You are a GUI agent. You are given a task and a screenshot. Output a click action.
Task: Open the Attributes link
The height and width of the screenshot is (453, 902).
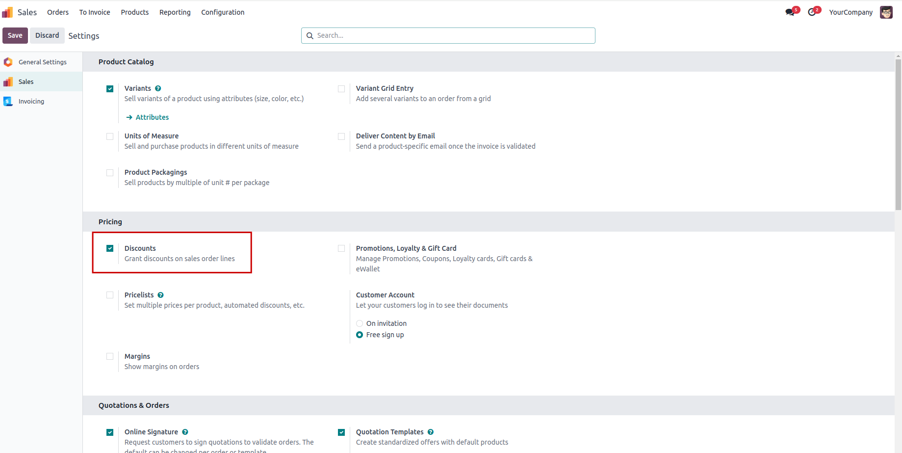[152, 117]
